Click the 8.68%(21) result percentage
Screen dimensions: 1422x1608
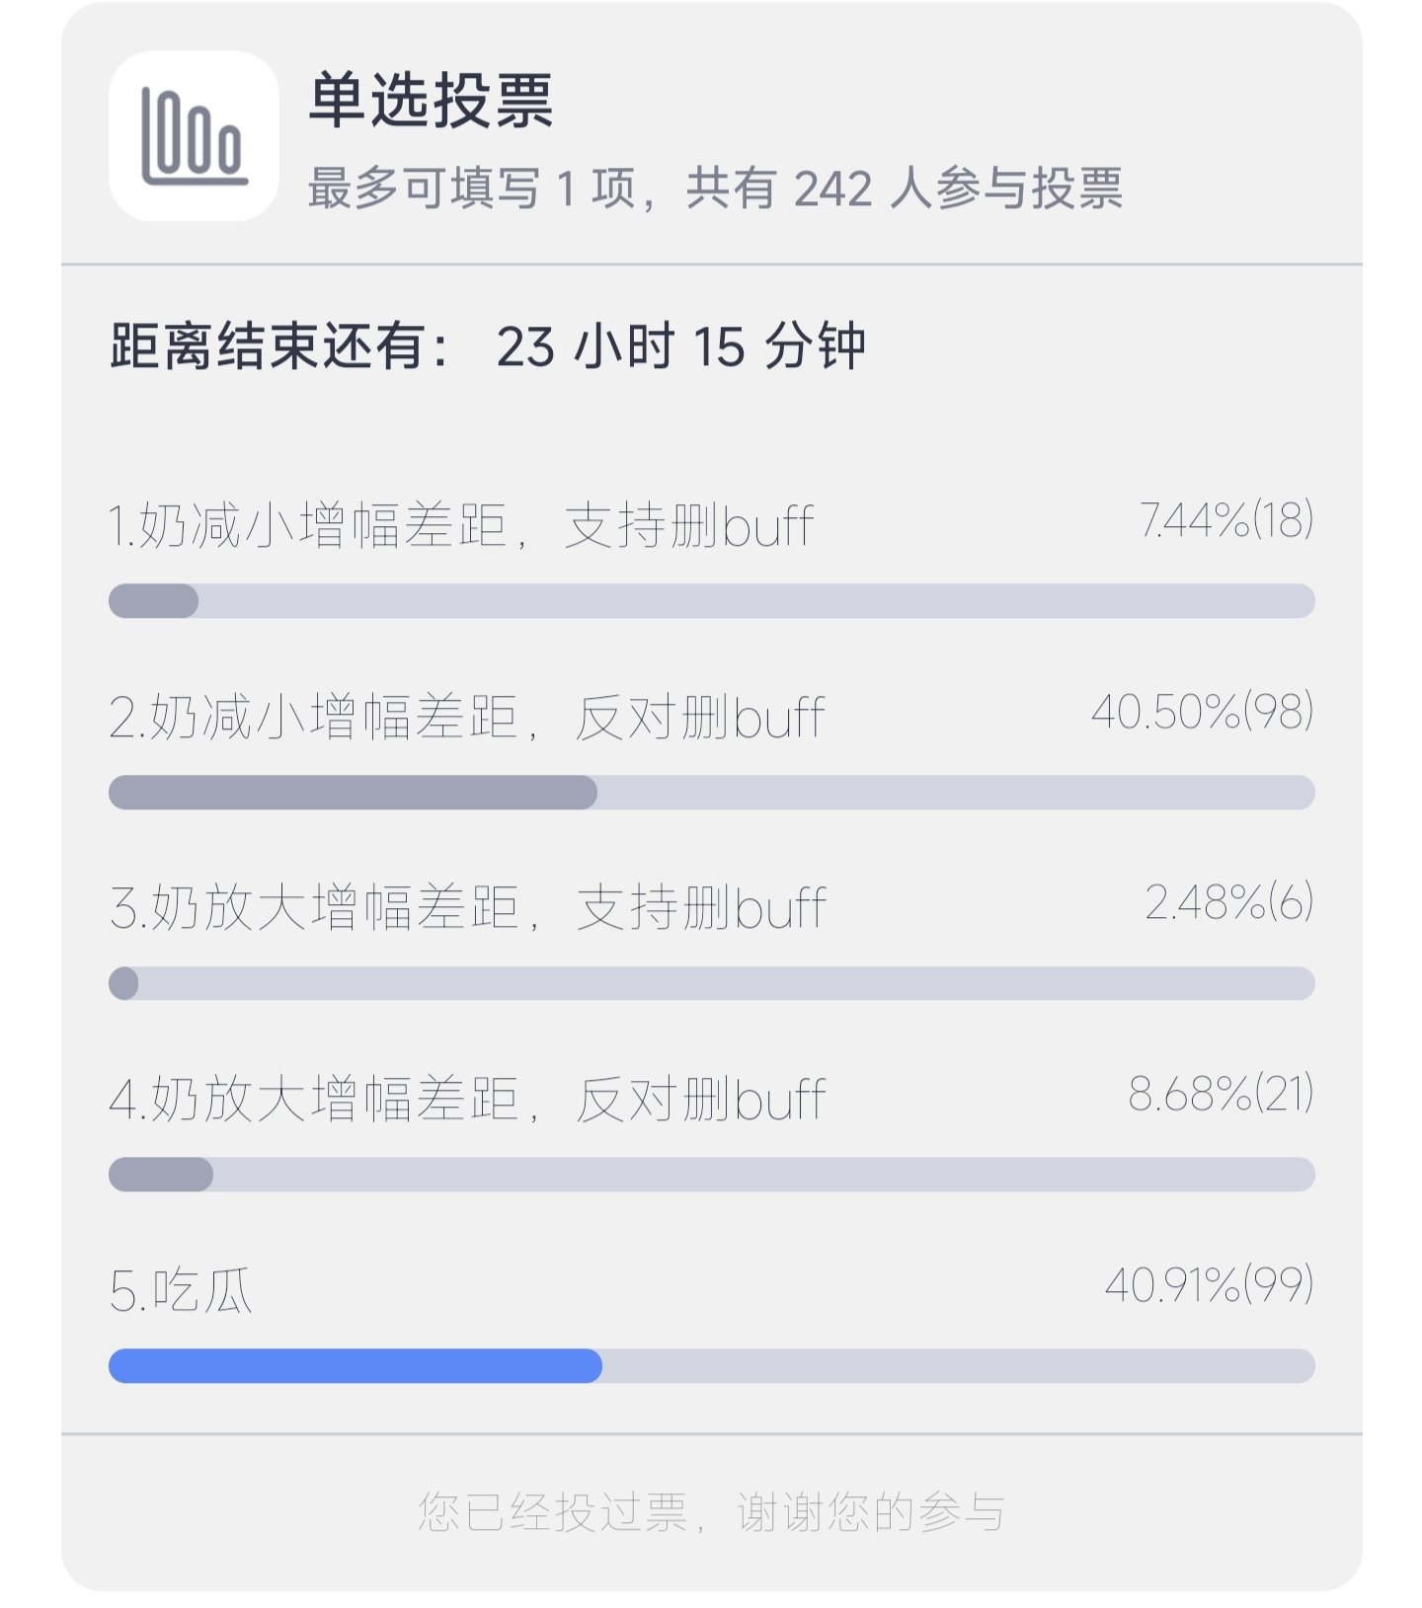tap(1222, 1093)
